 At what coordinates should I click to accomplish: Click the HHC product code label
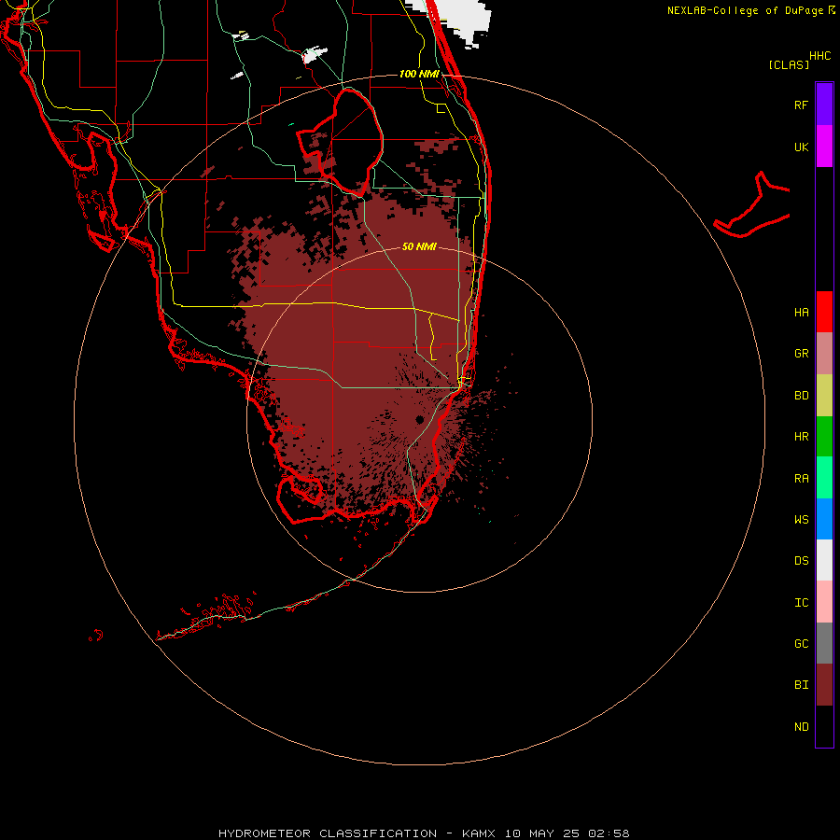tap(820, 56)
